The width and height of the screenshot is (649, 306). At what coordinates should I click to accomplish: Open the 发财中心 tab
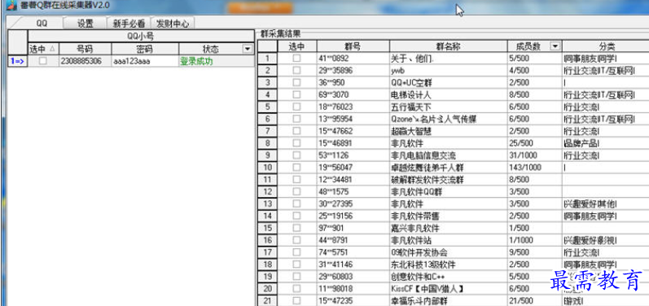[173, 24]
